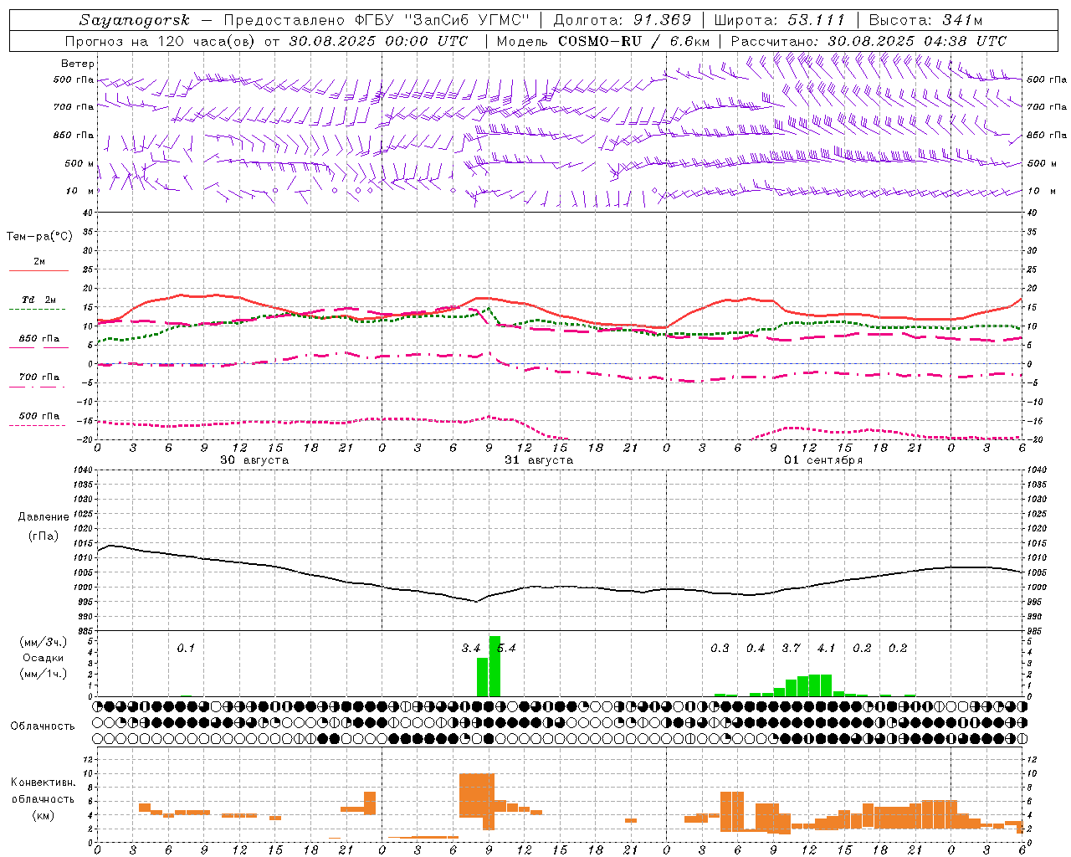Image resolution: width=1071 pixels, height=857 pixels.
Task: Click the altitude value 341м
Action: 961,20
